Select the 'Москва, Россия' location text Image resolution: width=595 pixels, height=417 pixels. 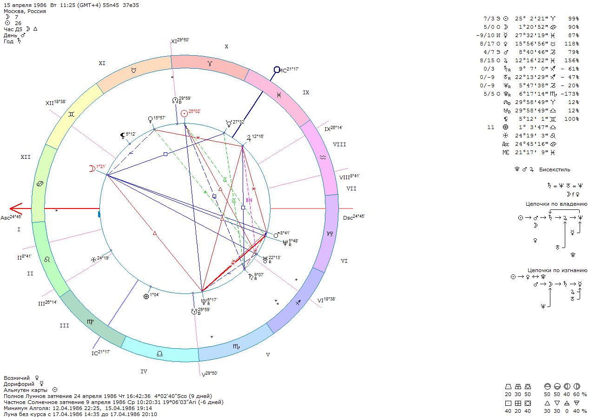[x=25, y=11]
